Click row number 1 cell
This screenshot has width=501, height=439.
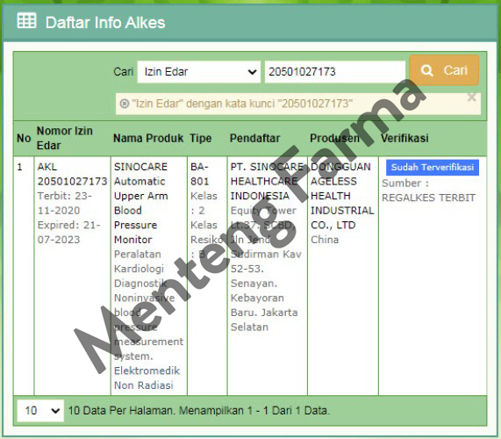point(24,276)
